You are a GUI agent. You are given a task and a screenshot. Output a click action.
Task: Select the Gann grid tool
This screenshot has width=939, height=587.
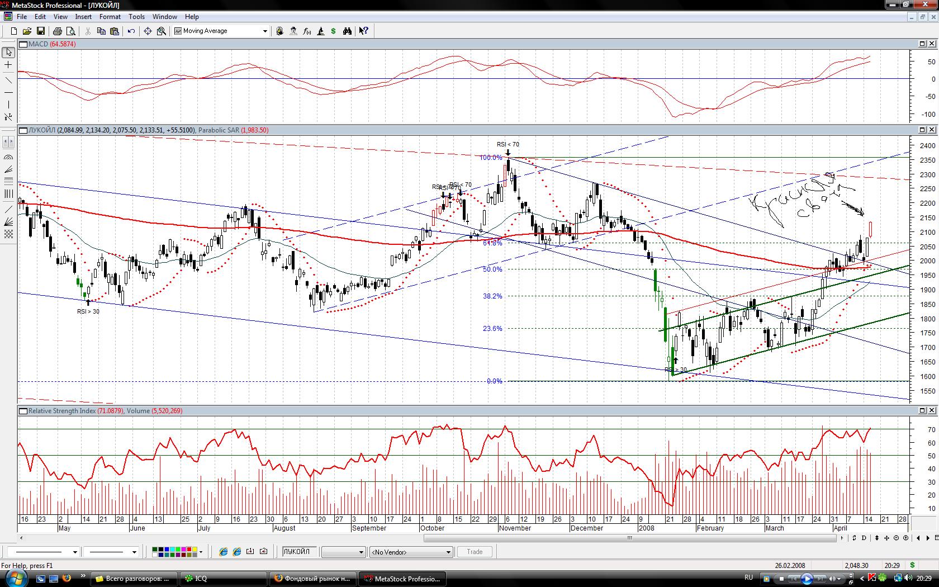pos(8,234)
